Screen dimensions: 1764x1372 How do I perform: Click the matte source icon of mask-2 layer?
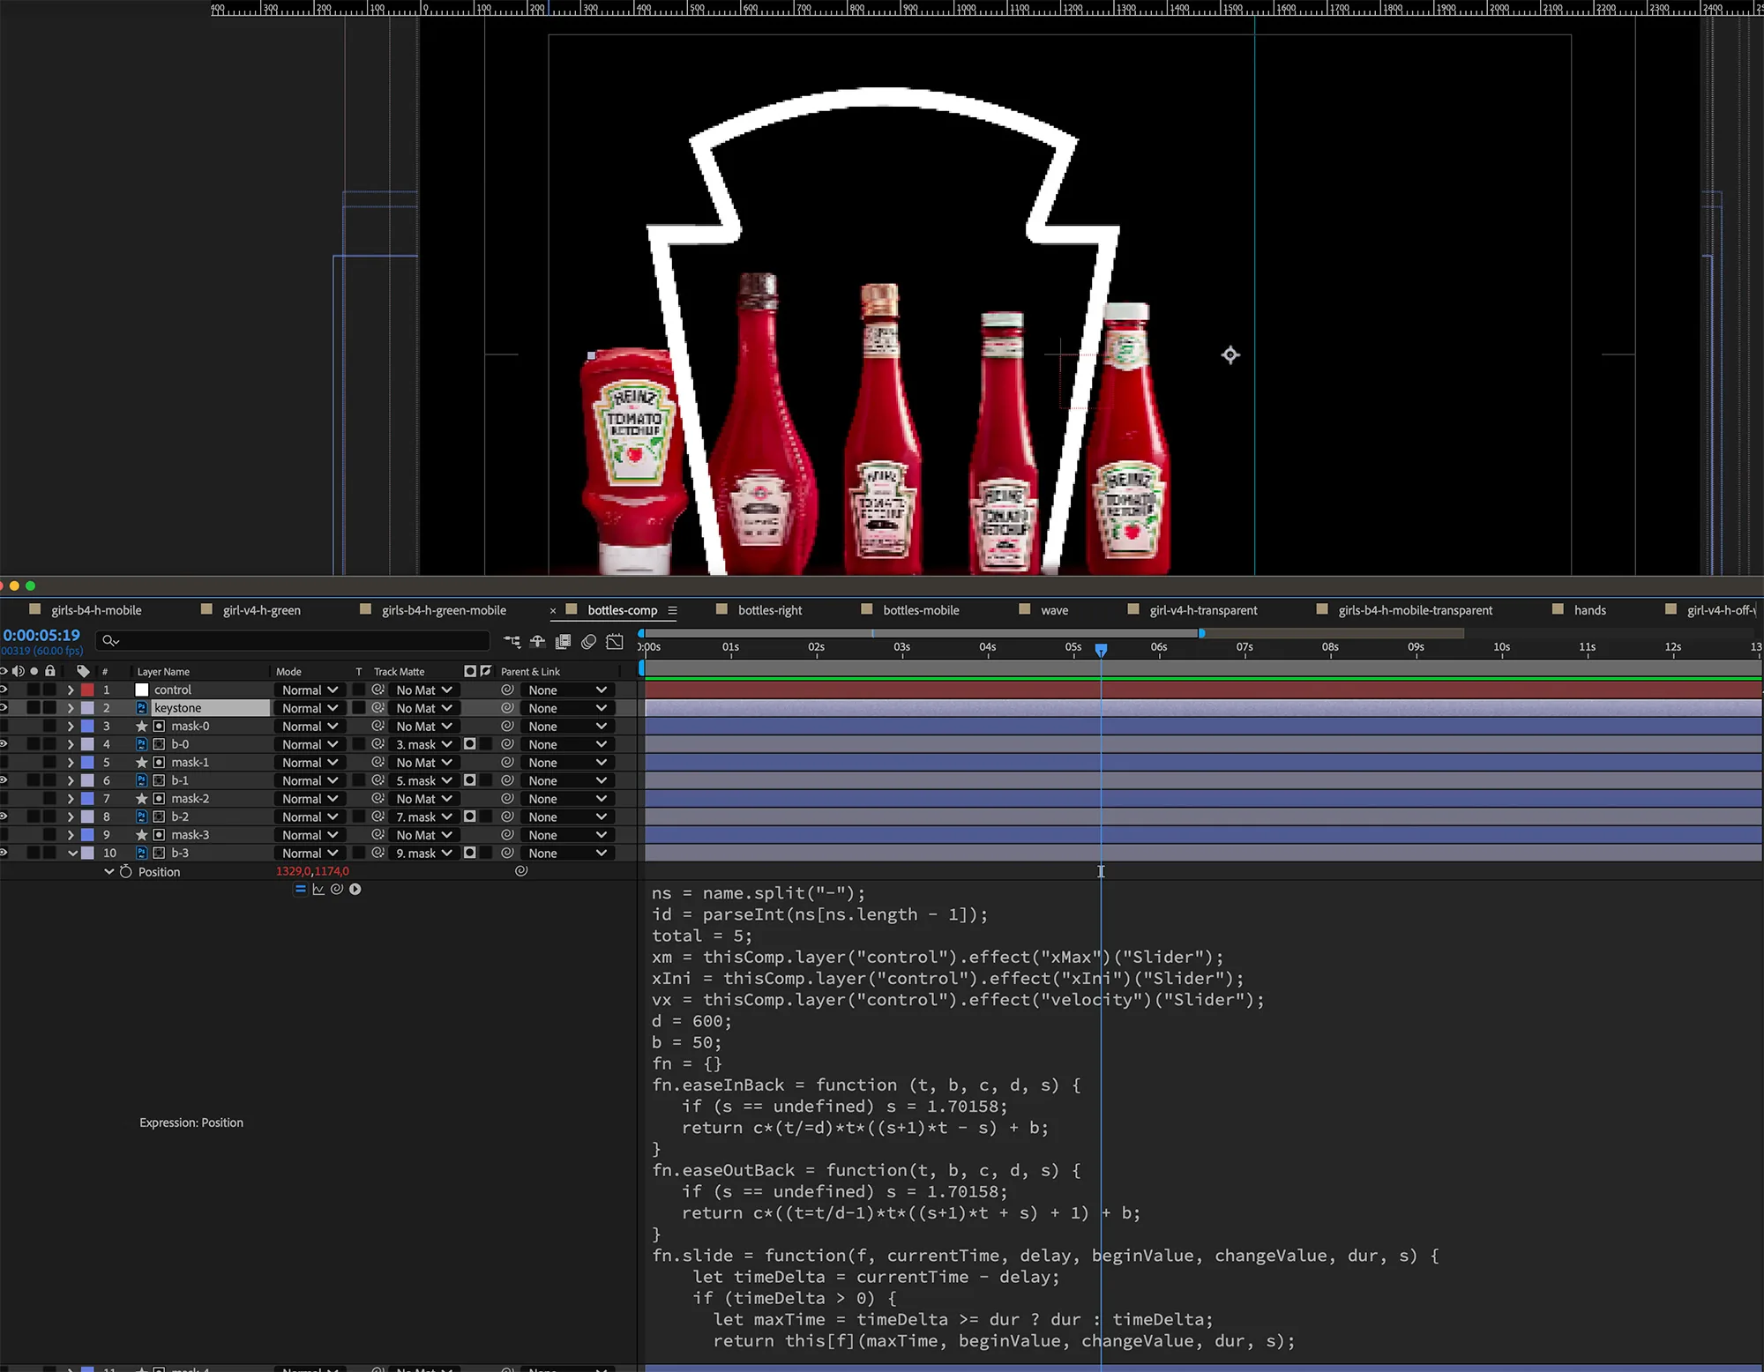click(159, 799)
